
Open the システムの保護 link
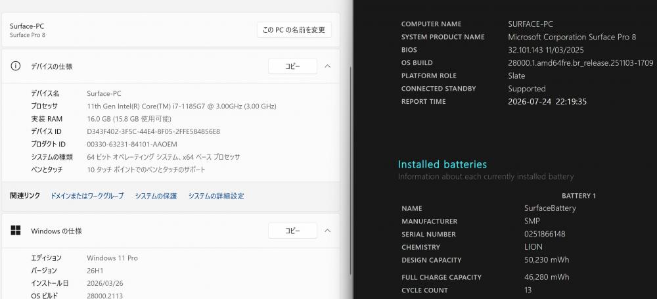(156, 196)
